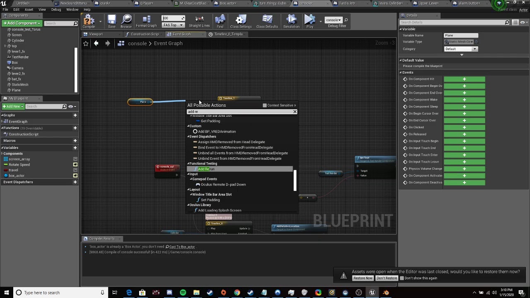Favorite the graph with star icon

click(86, 43)
